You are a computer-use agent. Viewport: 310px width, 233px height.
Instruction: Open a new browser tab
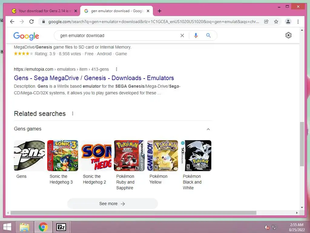click(160, 11)
